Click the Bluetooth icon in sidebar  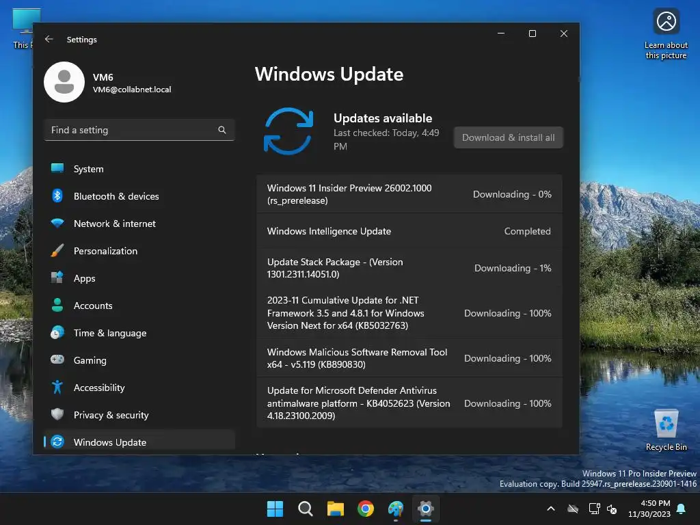(x=57, y=196)
